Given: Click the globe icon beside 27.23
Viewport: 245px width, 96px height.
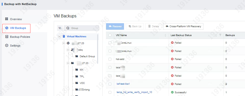Looking at the screenshot, I should (68, 43).
